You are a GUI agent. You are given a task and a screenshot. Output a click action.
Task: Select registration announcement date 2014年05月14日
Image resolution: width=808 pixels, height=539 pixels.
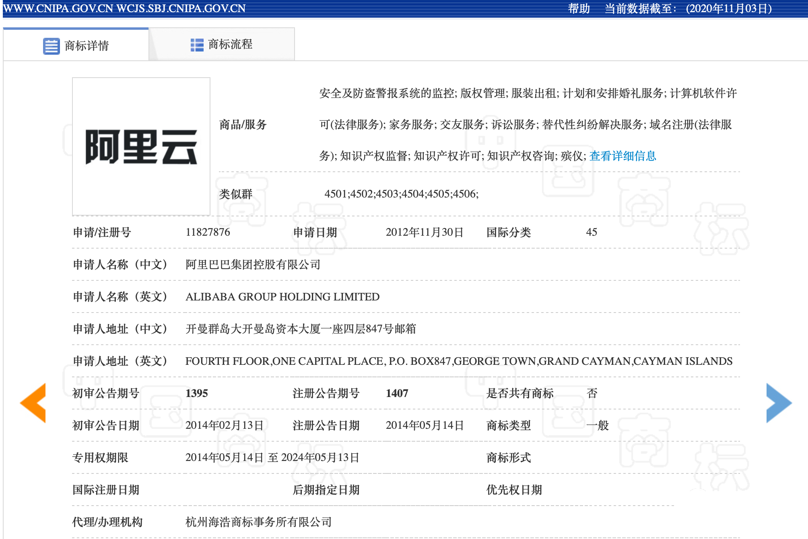point(425,425)
